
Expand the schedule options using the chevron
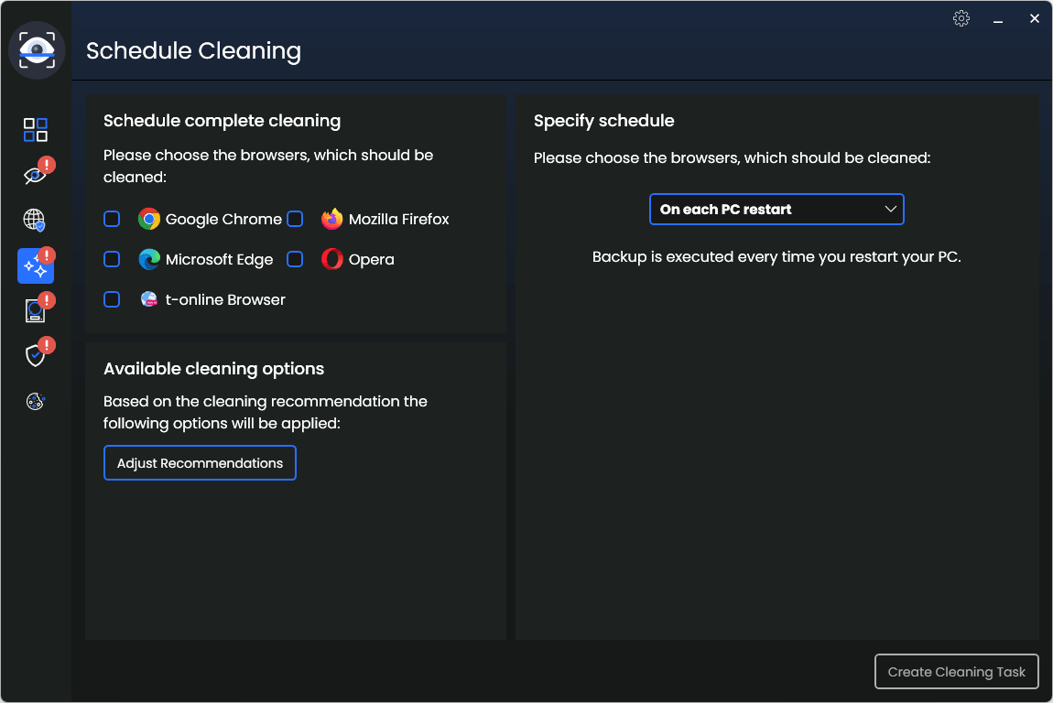pyautogui.click(x=890, y=209)
